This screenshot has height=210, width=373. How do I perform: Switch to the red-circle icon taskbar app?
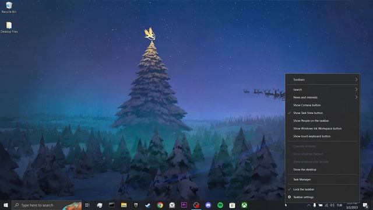196,205
